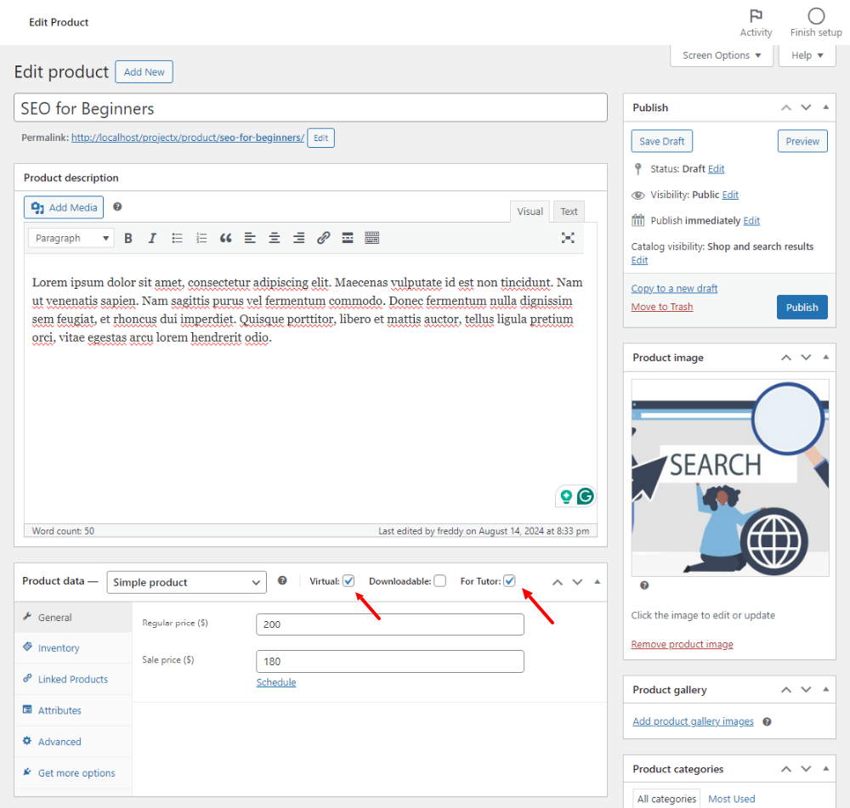Click the Sale price input field
The height and width of the screenshot is (808, 850).
coord(390,661)
